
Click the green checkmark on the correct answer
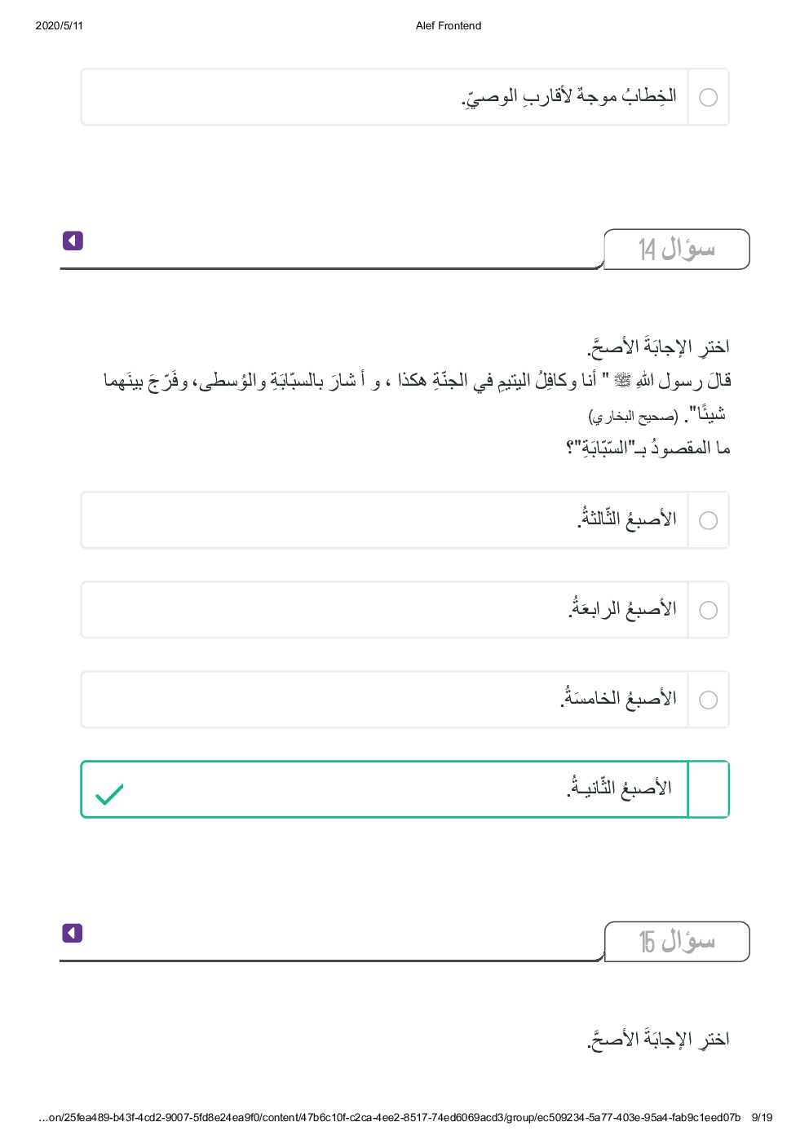pyautogui.click(x=109, y=794)
